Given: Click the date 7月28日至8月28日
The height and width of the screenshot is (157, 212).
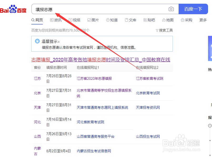Looking at the screenshot, I should 59,78.
